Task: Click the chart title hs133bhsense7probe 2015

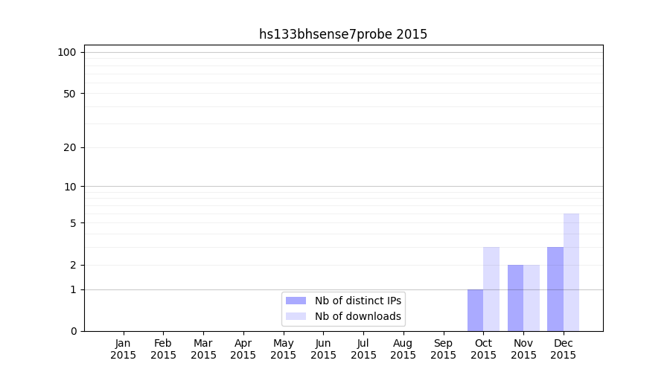Action: click(x=343, y=34)
